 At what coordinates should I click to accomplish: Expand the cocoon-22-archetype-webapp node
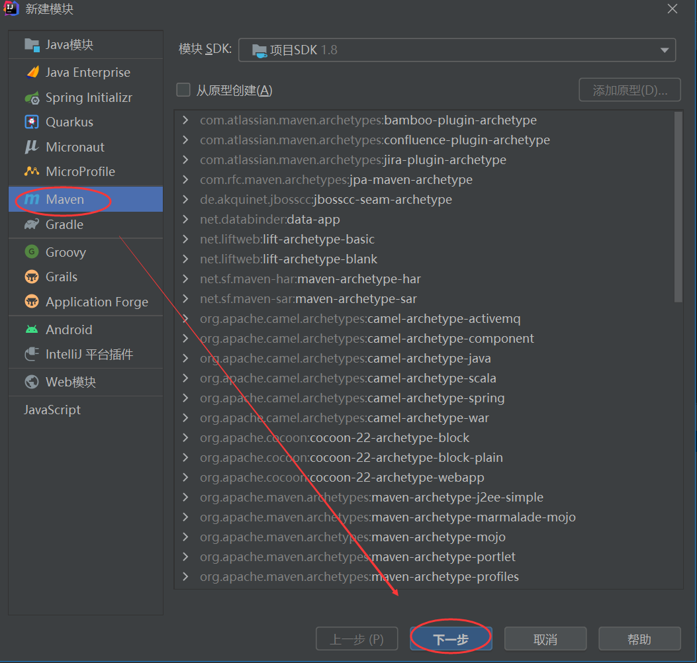(186, 477)
